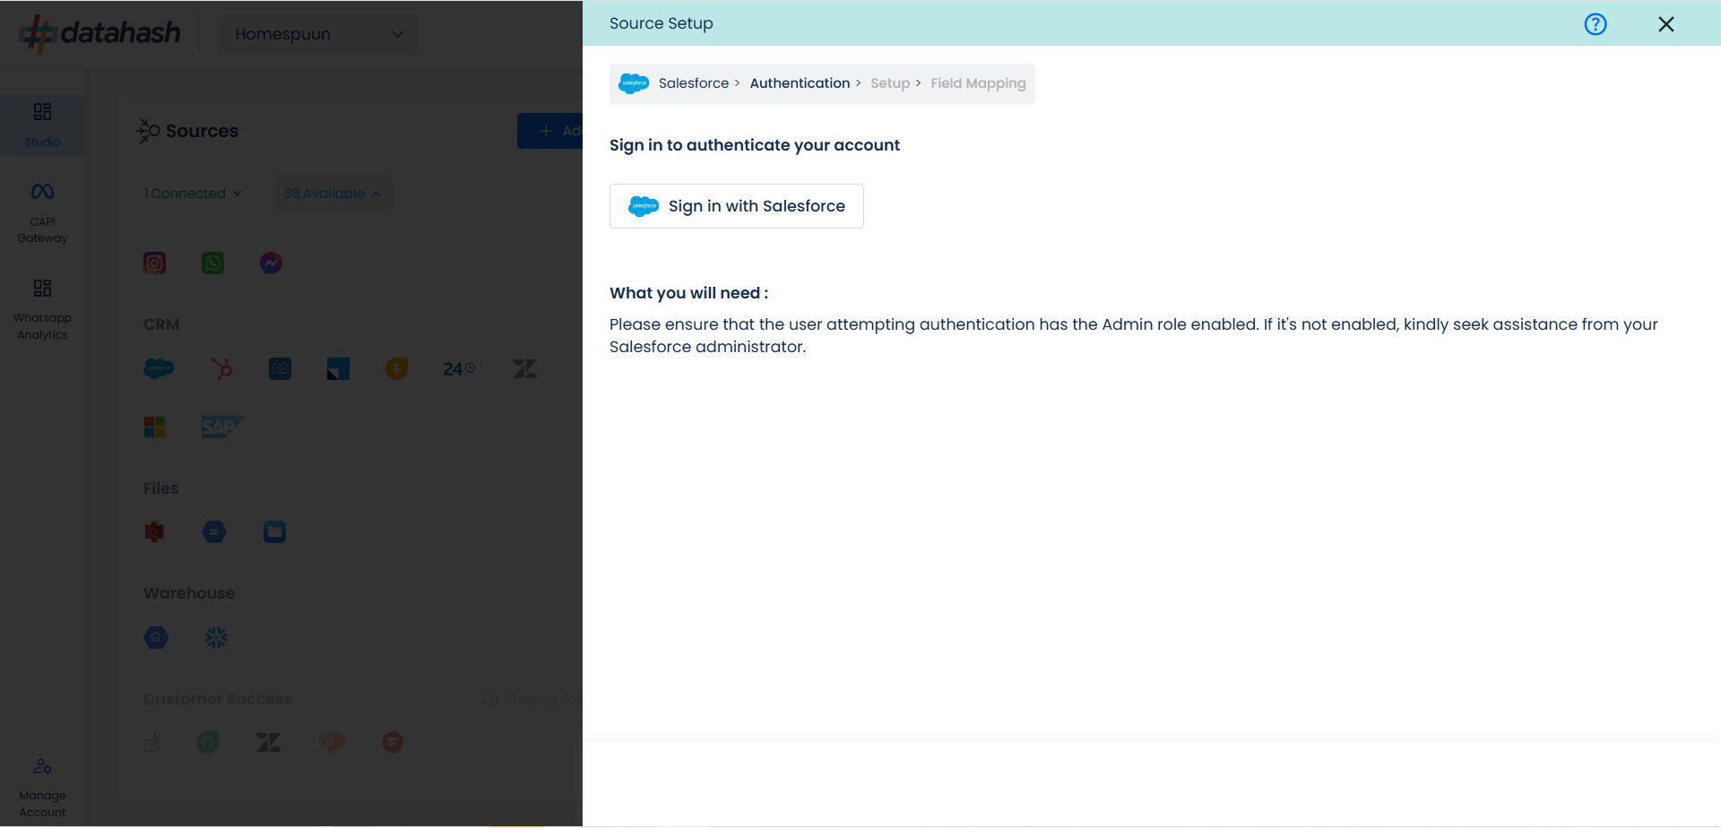
Task: Select the Zoho CRM chain-link icon
Action: (280, 368)
